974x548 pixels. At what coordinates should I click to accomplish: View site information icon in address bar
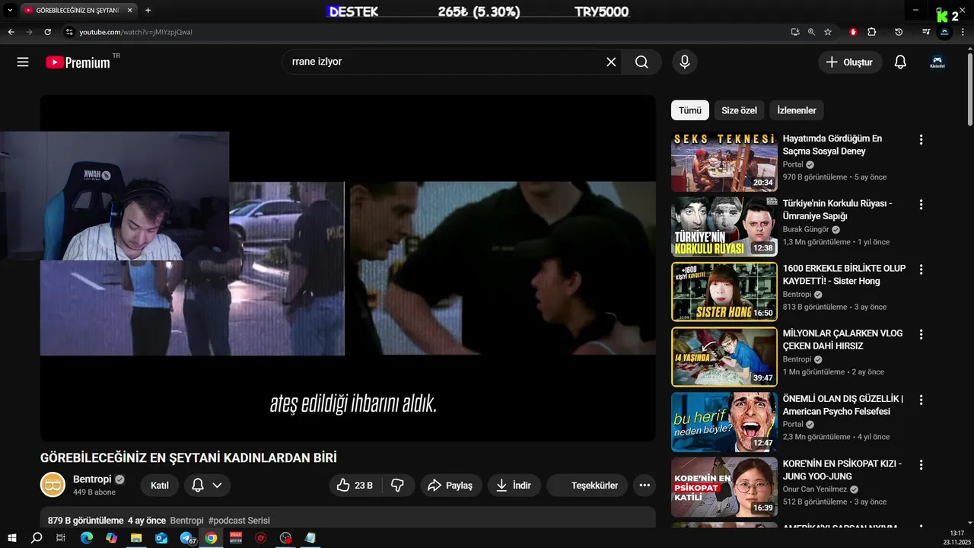tap(68, 32)
